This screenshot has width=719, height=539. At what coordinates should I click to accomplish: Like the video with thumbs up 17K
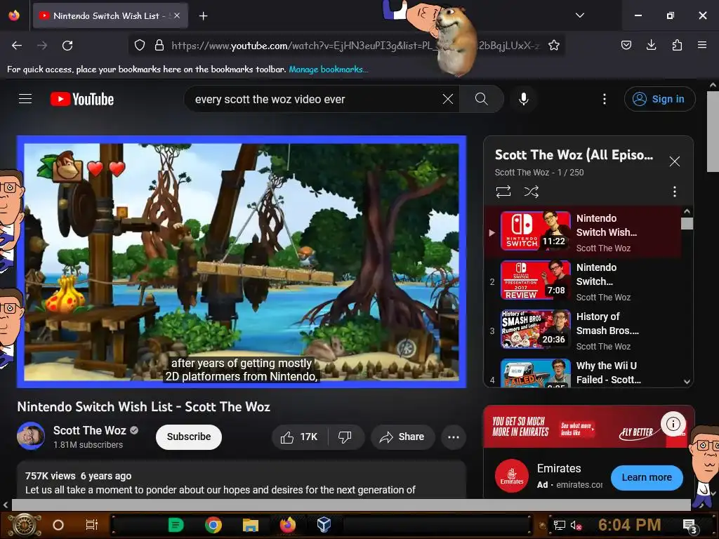[300, 437]
